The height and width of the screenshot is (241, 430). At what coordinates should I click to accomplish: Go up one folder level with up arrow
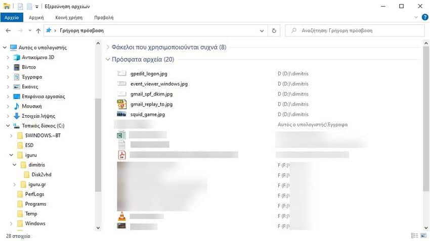(38, 31)
